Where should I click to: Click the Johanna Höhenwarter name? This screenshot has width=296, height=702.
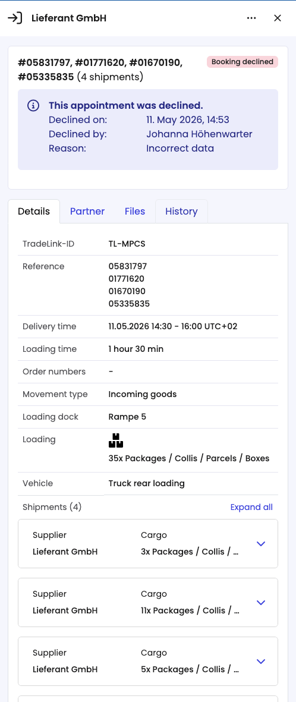199,134
